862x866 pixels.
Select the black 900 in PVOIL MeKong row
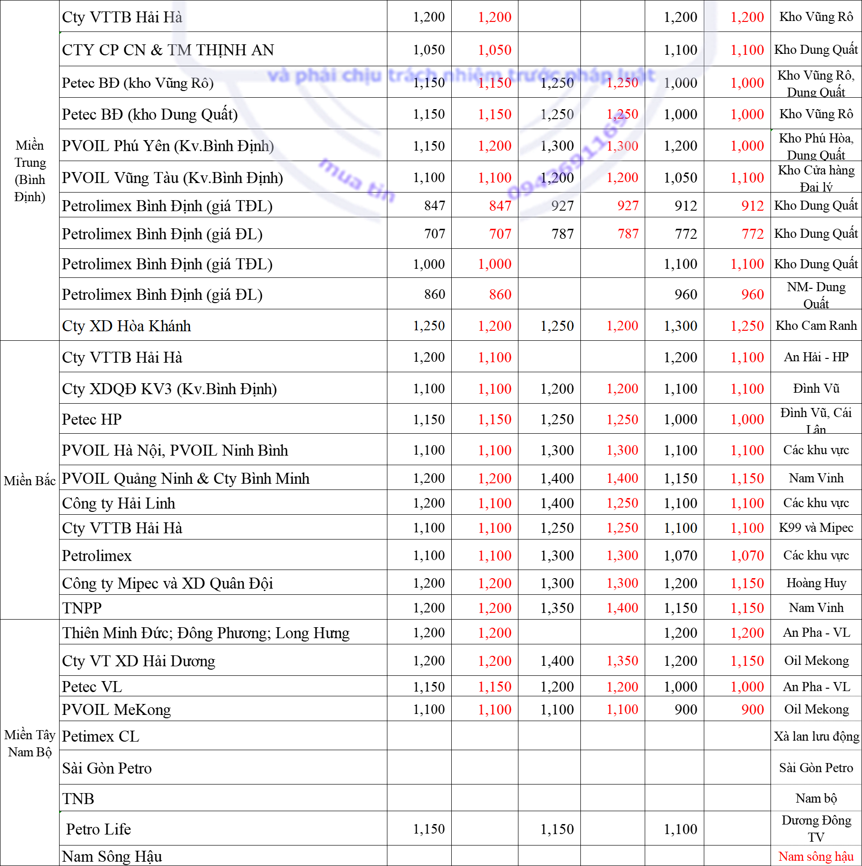coord(686,709)
